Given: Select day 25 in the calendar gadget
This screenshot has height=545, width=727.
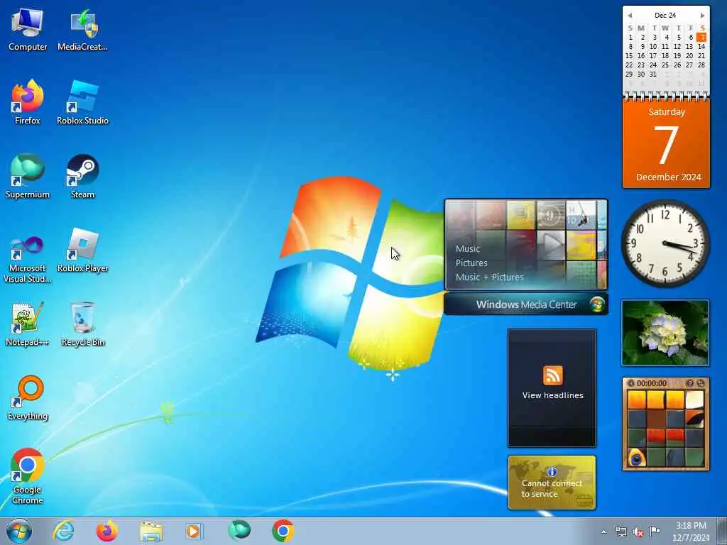Looking at the screenshot, I should (665, 65).
